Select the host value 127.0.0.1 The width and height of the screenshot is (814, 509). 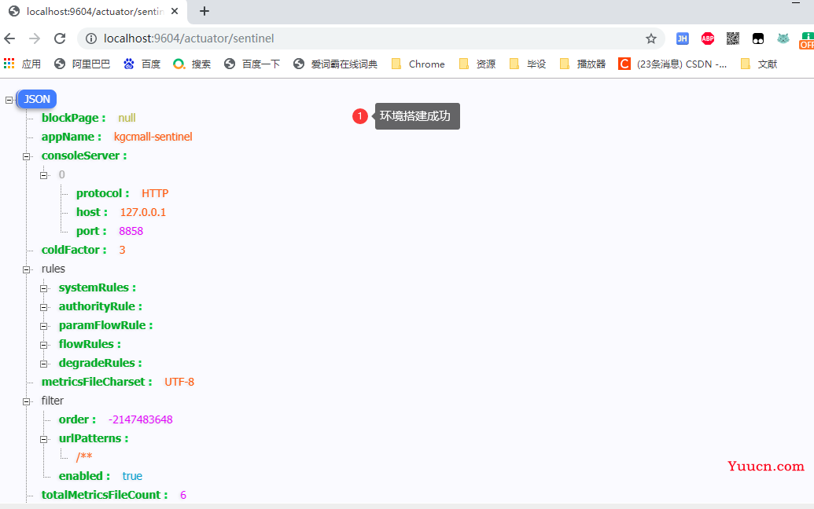coord(143,212)
